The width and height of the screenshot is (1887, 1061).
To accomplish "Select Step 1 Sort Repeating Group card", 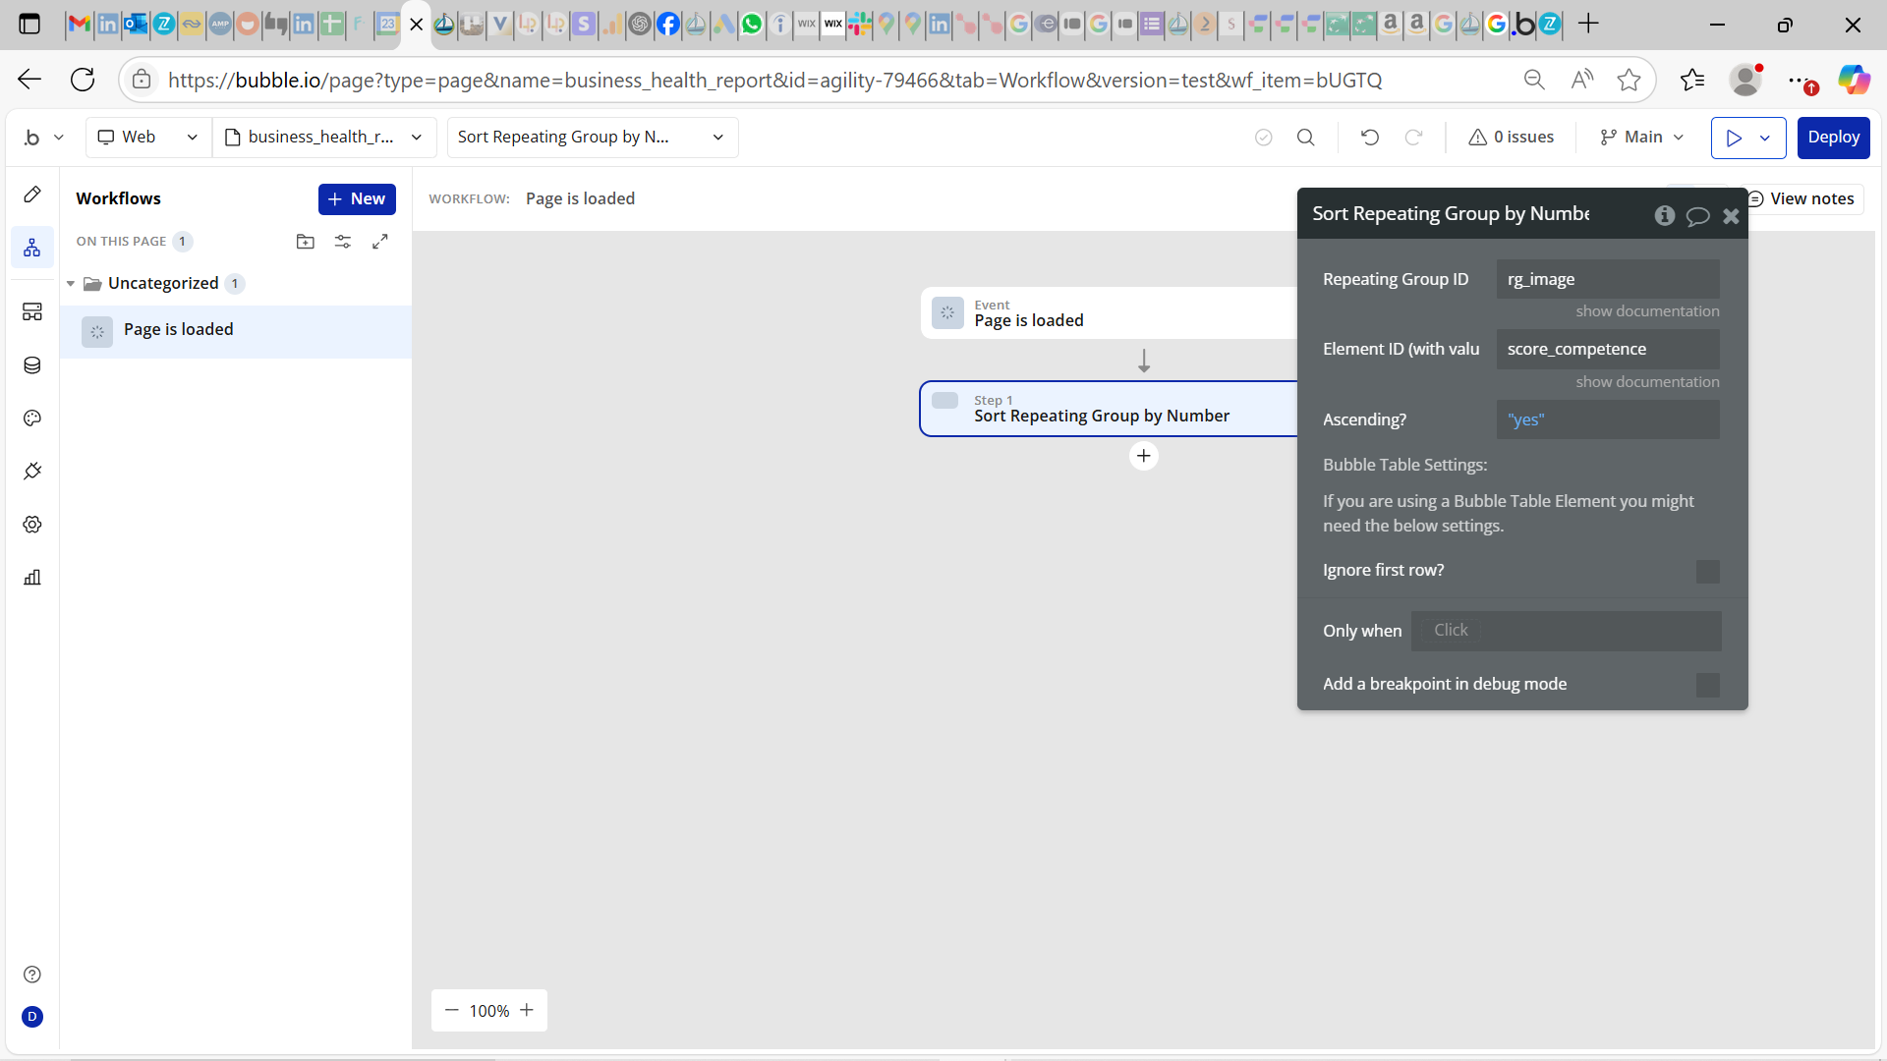I will pos(1109,409).
